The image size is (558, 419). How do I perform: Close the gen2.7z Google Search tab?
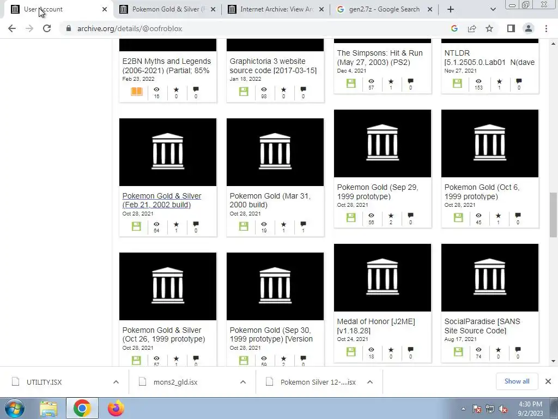[x=430, y=9]
